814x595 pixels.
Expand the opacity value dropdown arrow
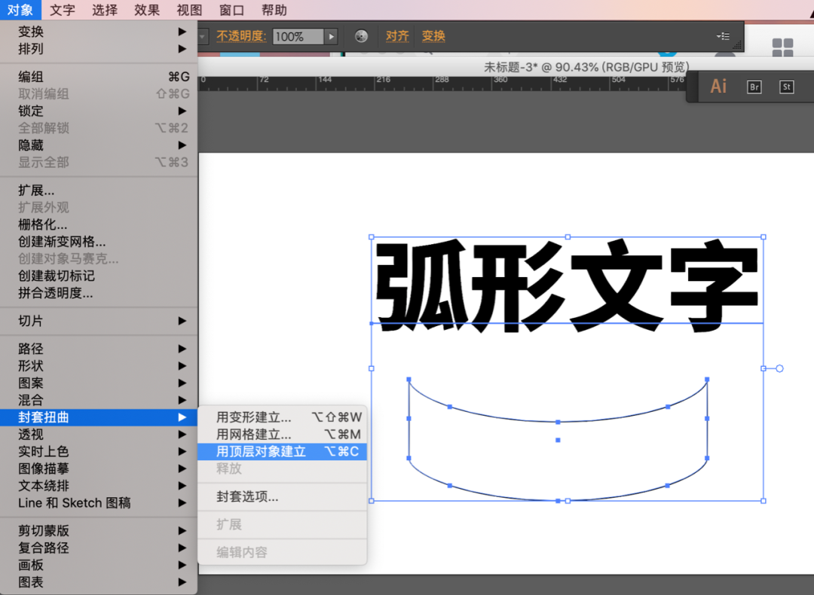tap(331, 36)
